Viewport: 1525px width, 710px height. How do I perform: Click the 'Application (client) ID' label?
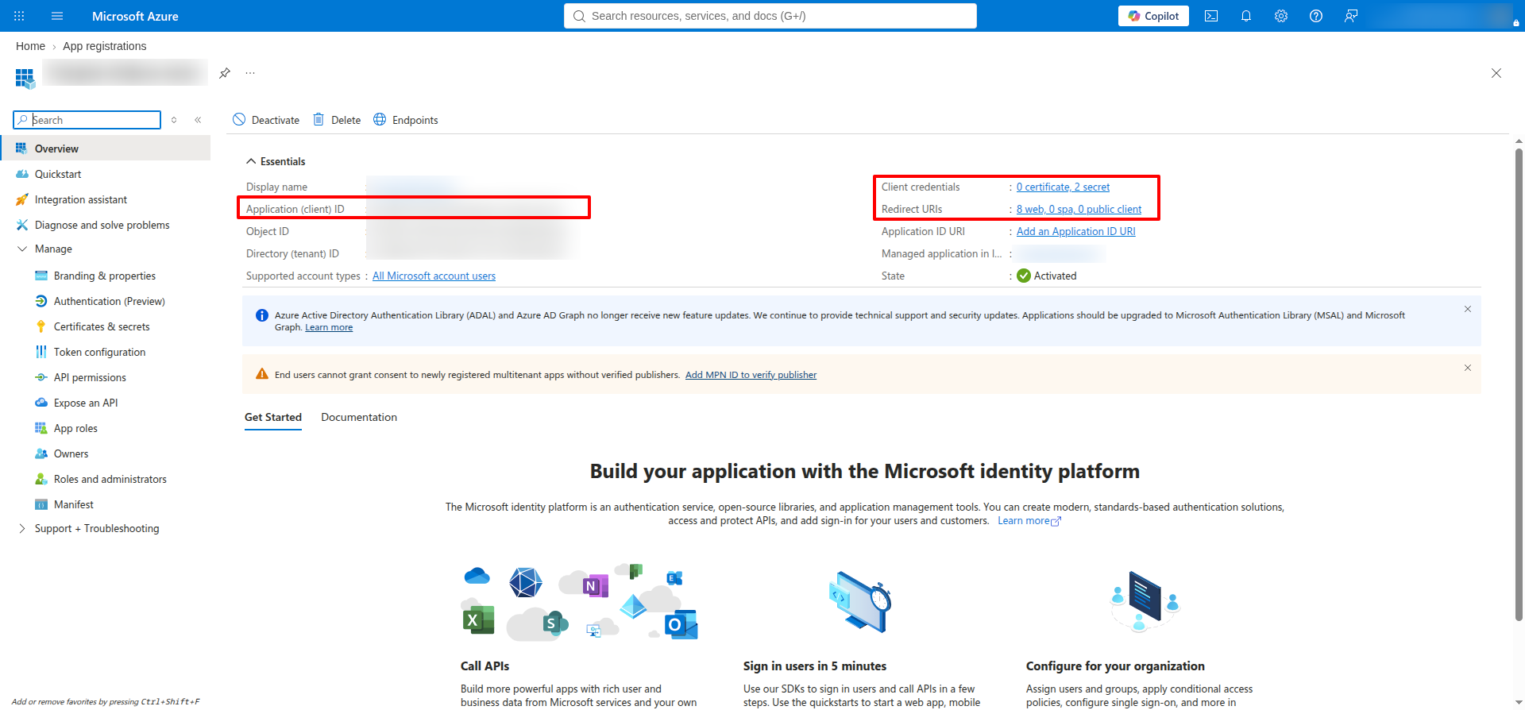click(x=295, y=209)
